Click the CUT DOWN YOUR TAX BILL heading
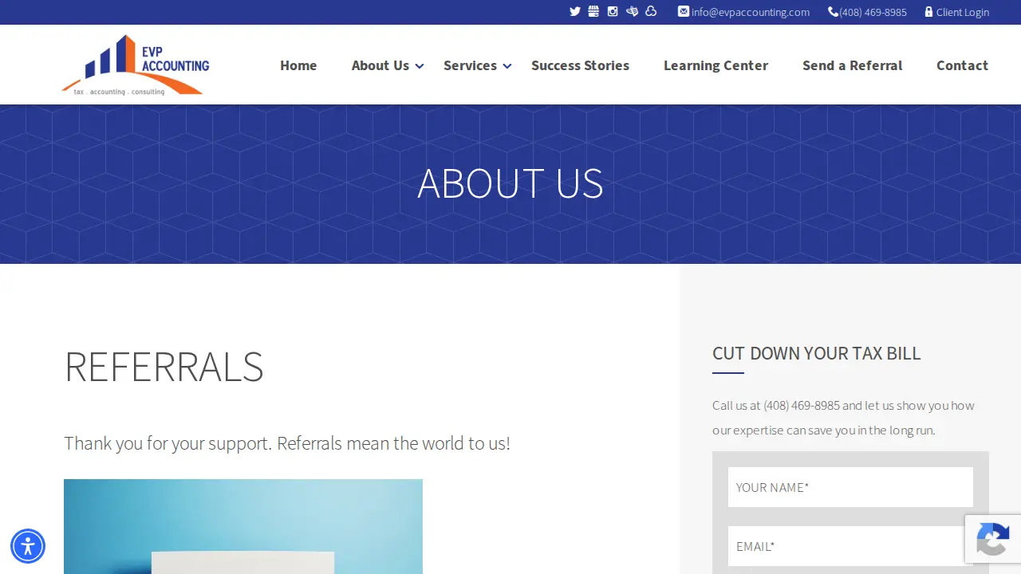The image size is (1021, 574). tap(817, 353)
